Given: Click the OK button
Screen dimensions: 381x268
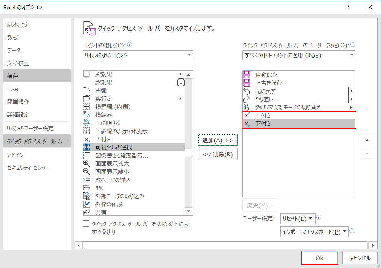Looking at the screenshot, I should (320, 258).
